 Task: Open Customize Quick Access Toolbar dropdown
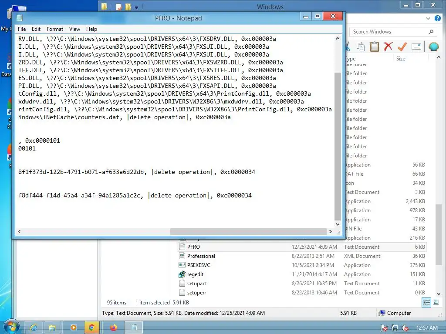point(136,7)
